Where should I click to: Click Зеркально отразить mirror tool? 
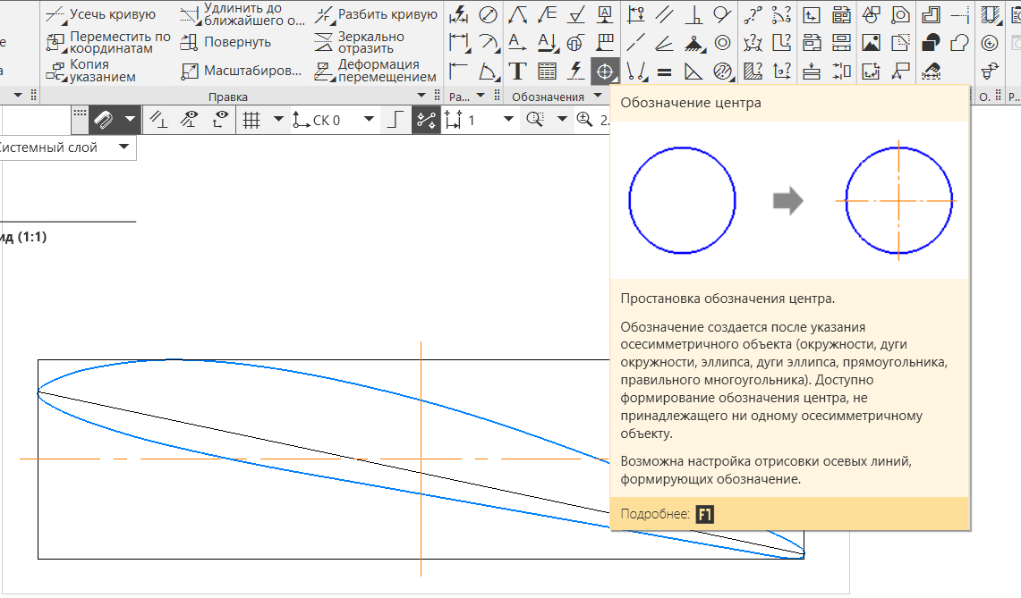(x=360, y=42)
